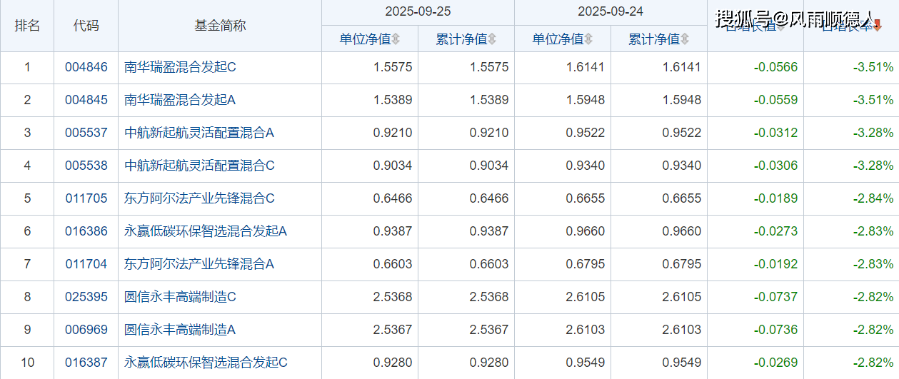Screen dimensions: 899x379
Task: Click growth rate -3.28% in 005537 row
Action: (873, 133)
